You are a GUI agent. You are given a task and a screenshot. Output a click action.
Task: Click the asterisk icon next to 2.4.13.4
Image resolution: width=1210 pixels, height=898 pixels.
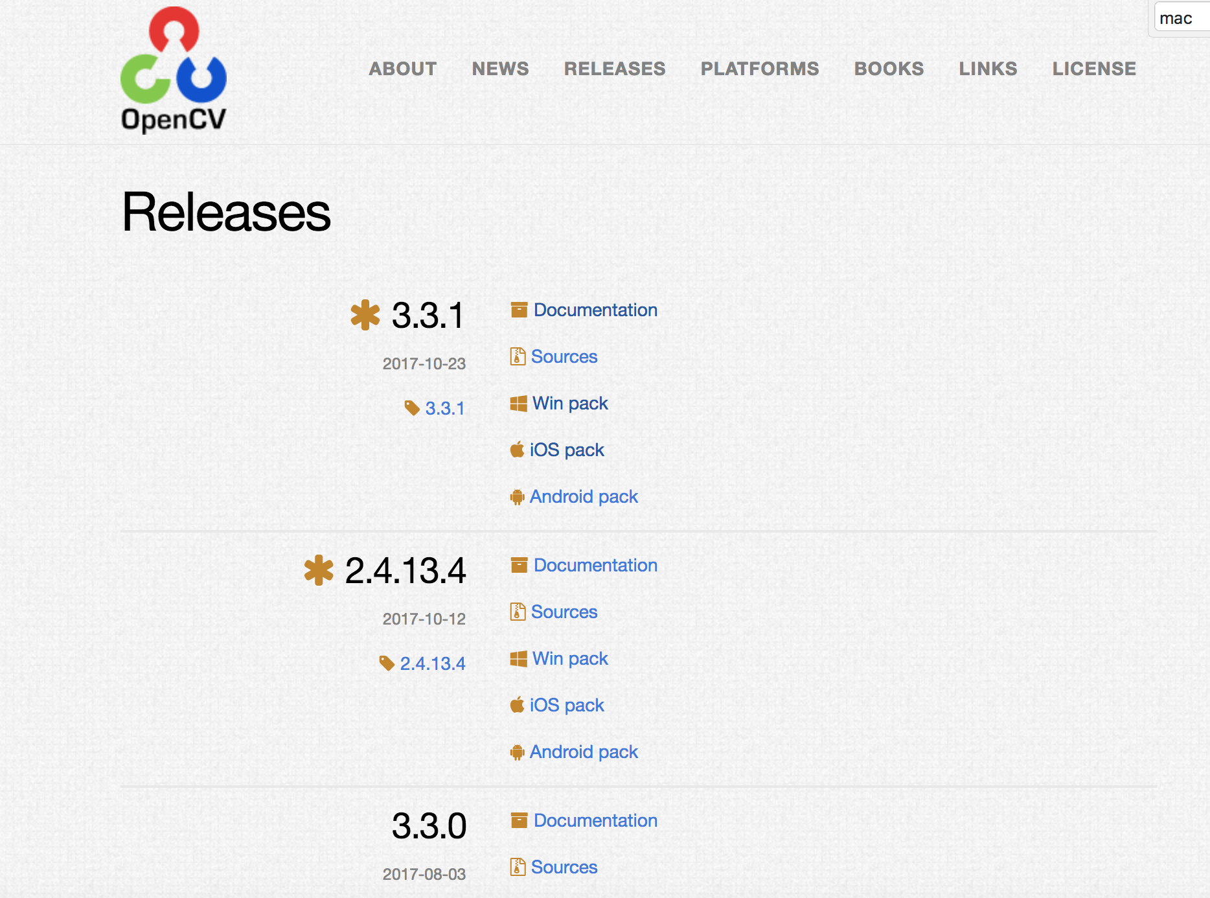(x=319, y=570)
